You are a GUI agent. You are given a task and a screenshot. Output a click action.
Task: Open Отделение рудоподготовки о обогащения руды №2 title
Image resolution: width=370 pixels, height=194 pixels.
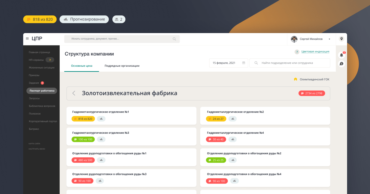(x=244, y=153)
